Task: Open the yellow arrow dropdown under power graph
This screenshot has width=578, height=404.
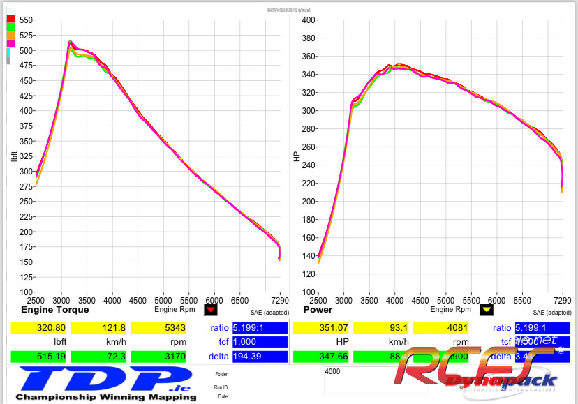Action: pos(487,309)
